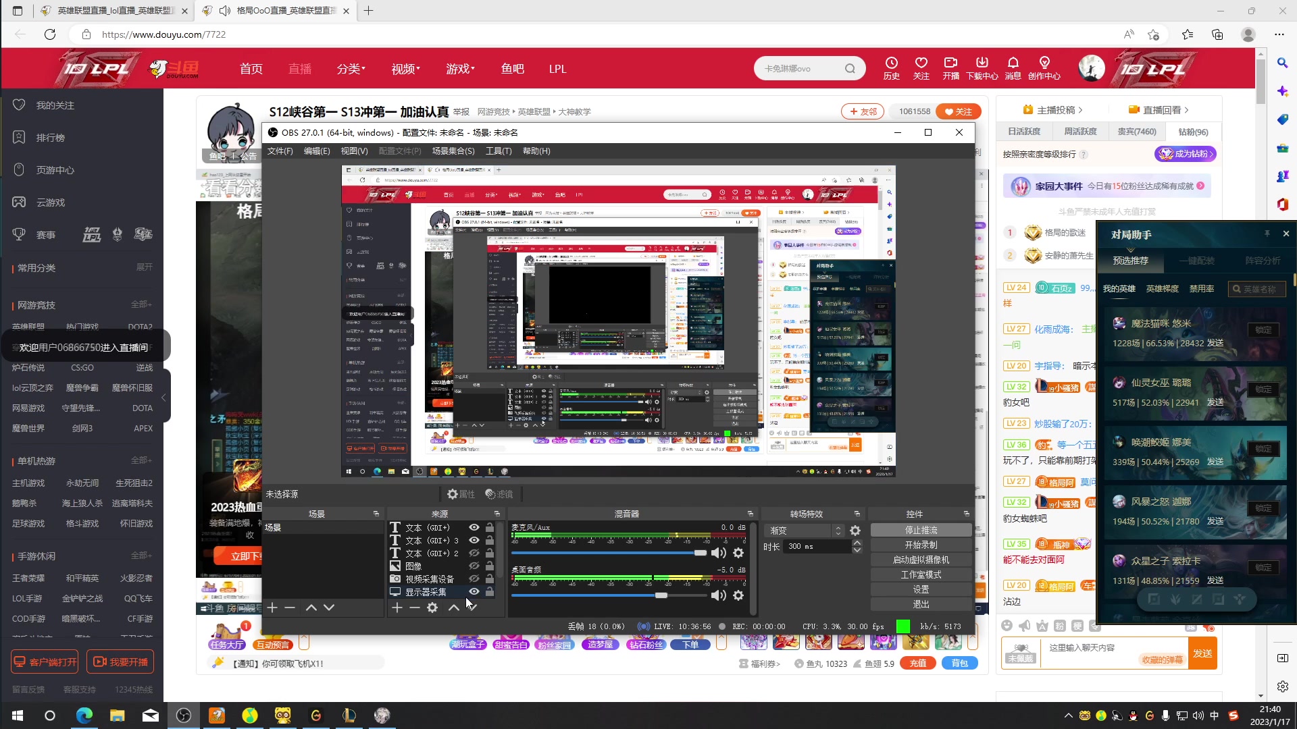
Task: Expand 常用分类 with 展开
Action: click(144, 267)
